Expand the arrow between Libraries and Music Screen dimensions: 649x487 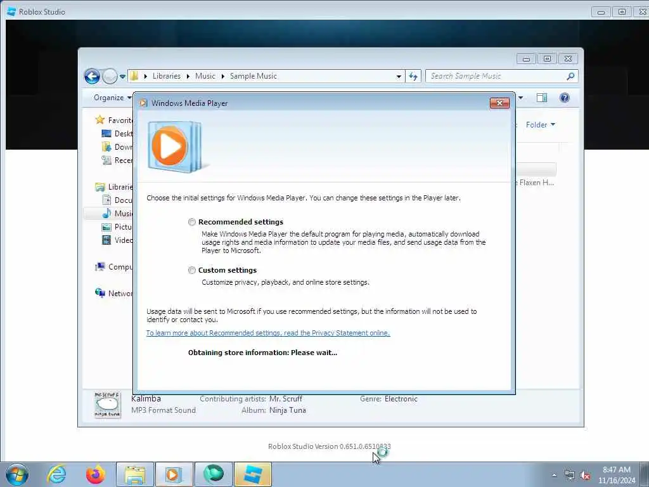click(188, 76)
